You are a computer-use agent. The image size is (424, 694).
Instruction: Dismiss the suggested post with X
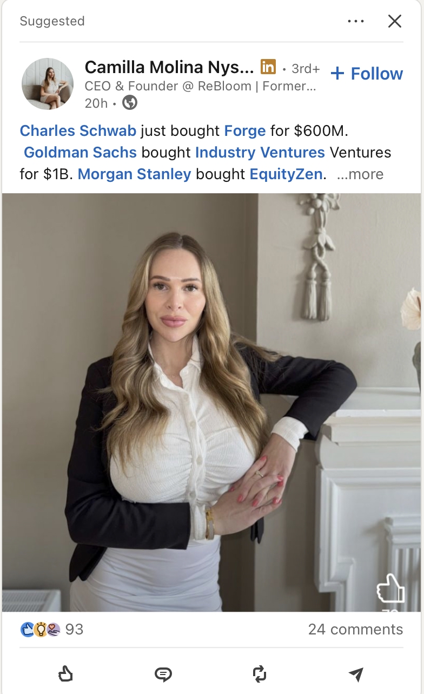pos(395,21)
